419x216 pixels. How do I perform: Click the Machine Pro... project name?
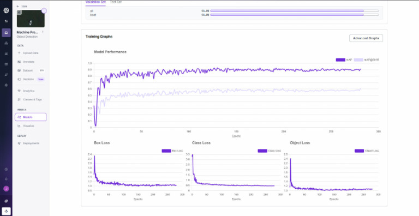pos(27,32)
